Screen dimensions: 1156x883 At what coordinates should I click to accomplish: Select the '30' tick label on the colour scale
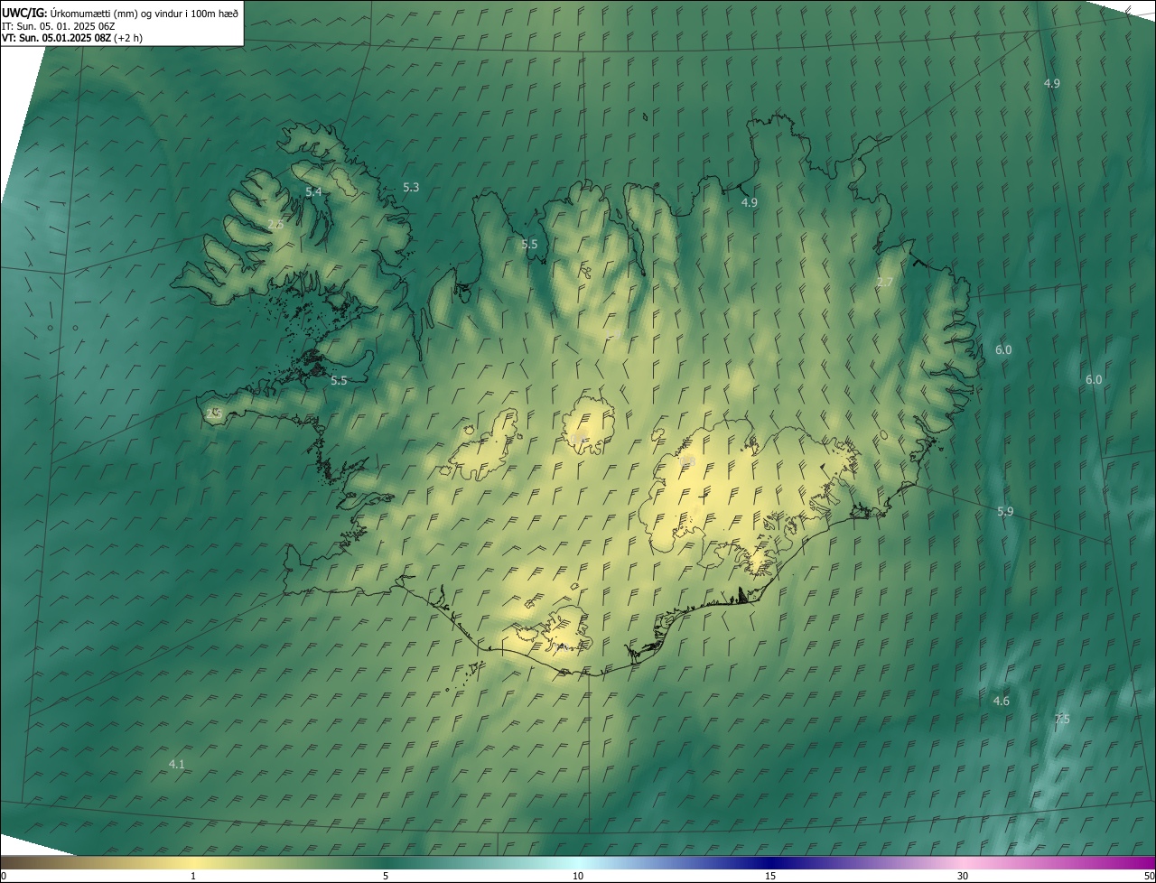pos(963,876)
